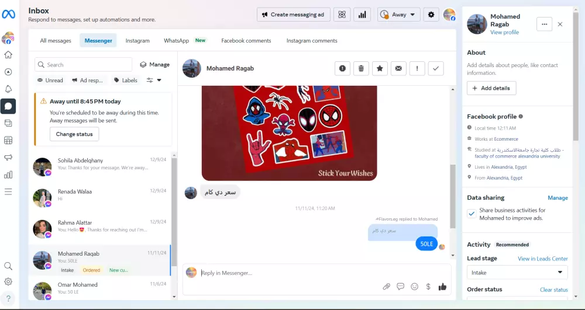Image resolution: width=585 pixels, height=310 pixels.
Task: Toggle Share business activities checkbox
Action: pos(472,214)
